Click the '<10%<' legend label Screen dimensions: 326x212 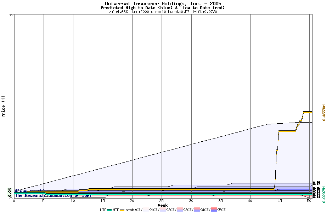point(154,210)
